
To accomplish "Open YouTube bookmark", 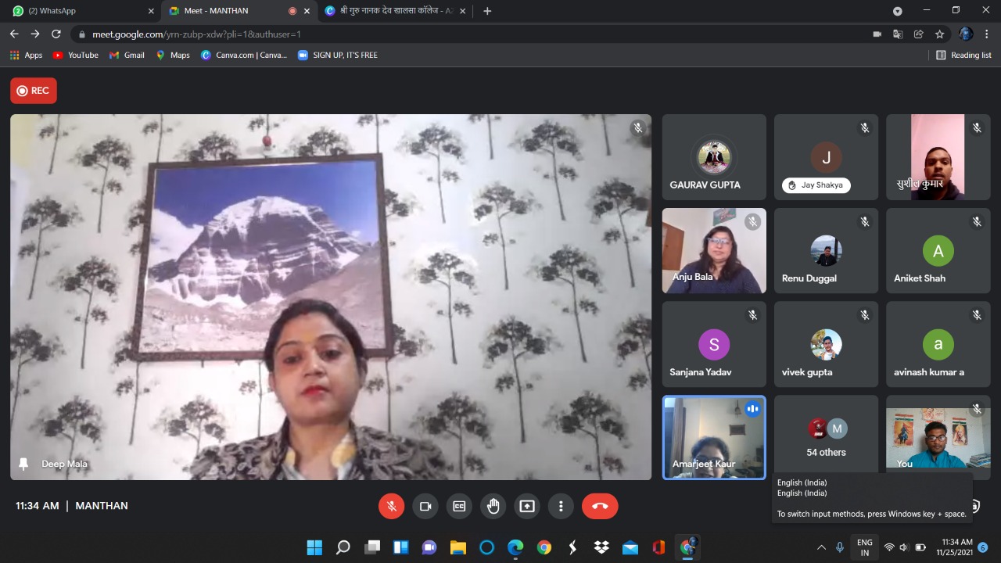I will click(75, 55).
